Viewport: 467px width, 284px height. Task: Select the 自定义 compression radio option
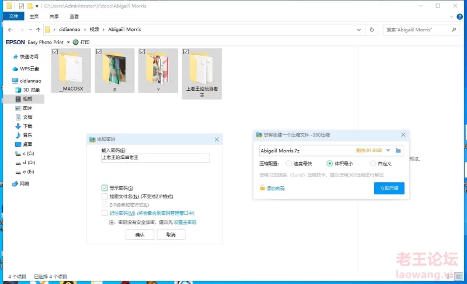click(373, 164)
